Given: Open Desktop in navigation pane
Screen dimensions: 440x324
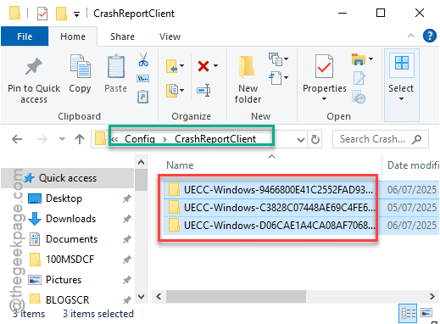Looking at the screenshot, I should [x=64, y=198].
